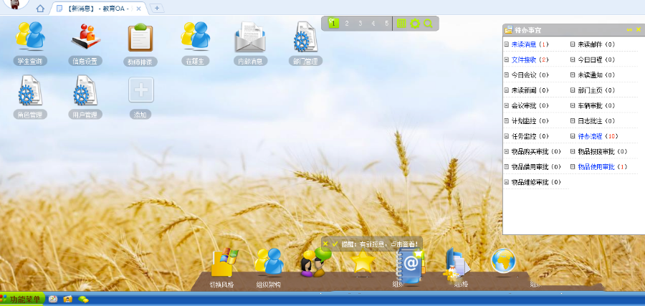
Task: Click the 切换风格 dock icon
Action: (224, 262)
